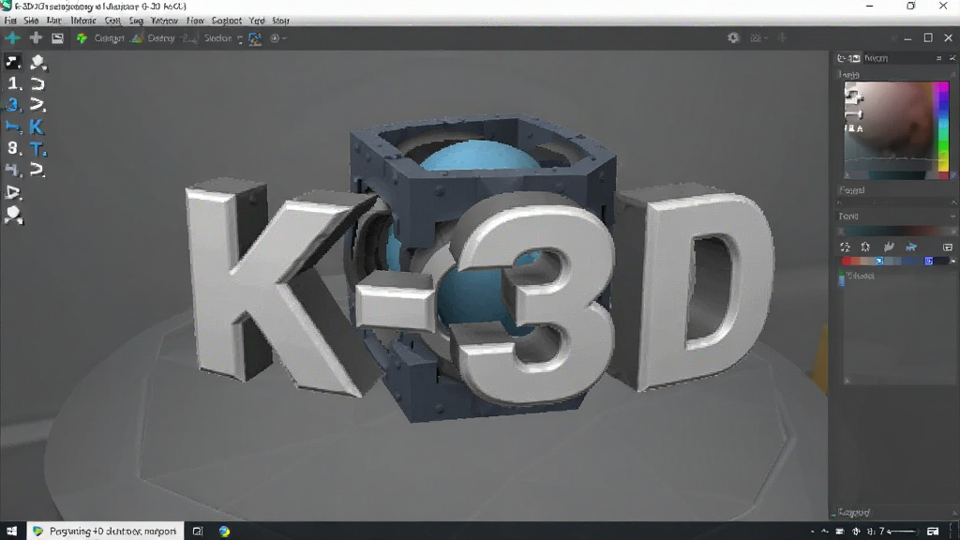
Task: Open the dropdown beside the settings gear
Action: click(x=758, y=37)
